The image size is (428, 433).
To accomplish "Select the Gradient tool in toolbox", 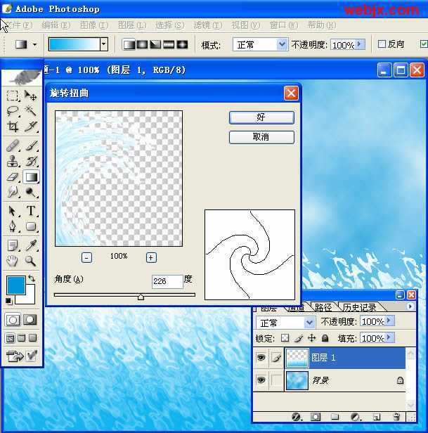I will point(31,177).
